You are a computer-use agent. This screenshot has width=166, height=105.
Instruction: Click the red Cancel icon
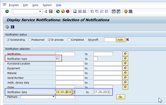68,11
